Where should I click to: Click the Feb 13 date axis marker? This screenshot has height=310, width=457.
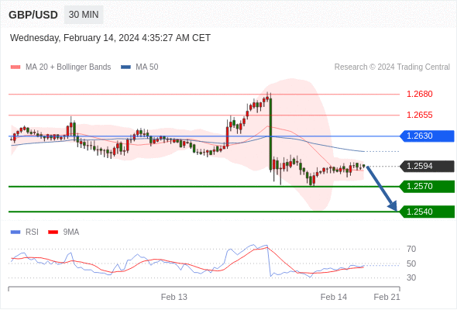174,297
